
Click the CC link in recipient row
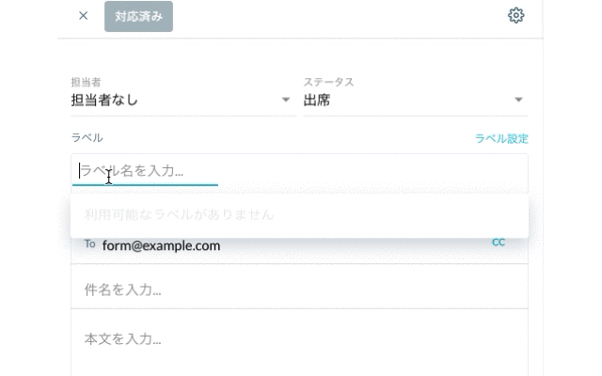point(499,243)
